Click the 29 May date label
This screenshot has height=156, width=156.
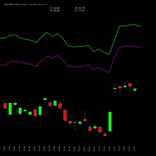(59, 149)
